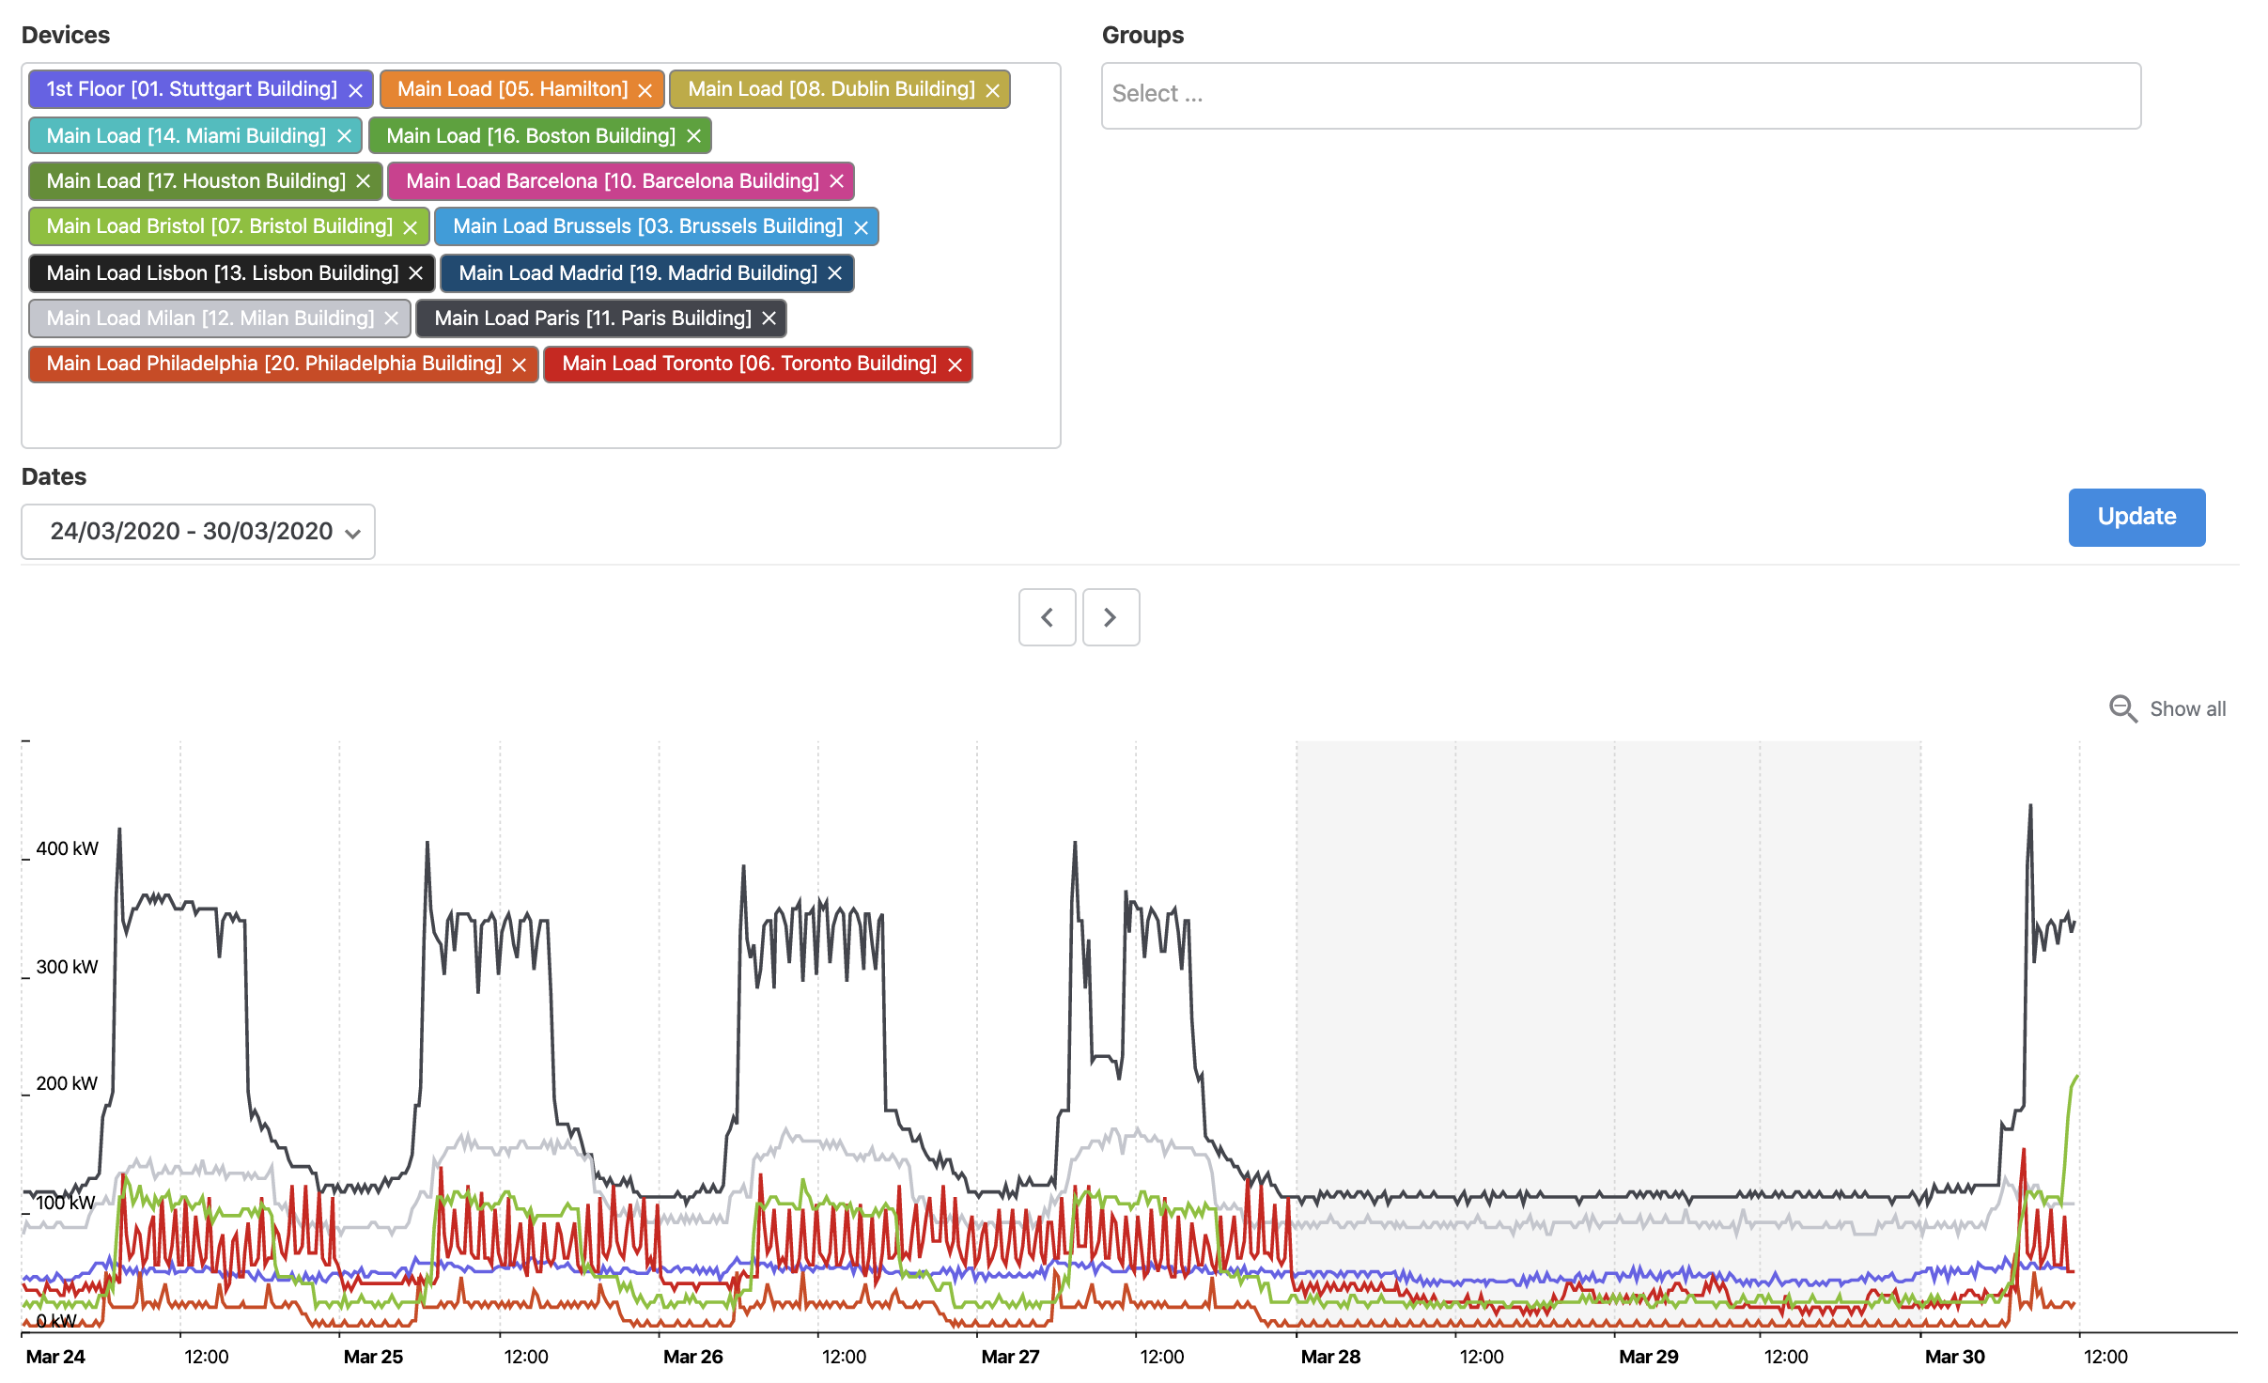The image size is (2268, 1383).
Task: Remove Main Load Lisbon device tag
Action: pyautogui.click(x=415, y=273)
